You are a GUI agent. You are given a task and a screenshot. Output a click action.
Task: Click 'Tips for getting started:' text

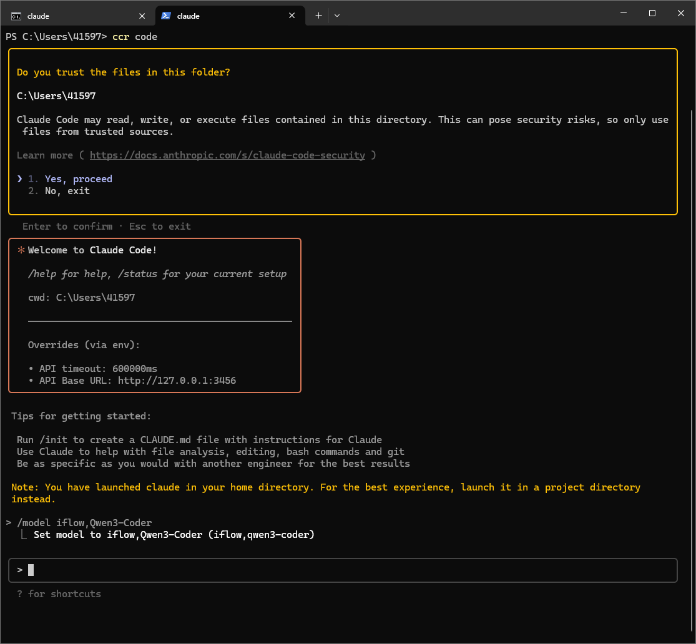pos(81,416)
